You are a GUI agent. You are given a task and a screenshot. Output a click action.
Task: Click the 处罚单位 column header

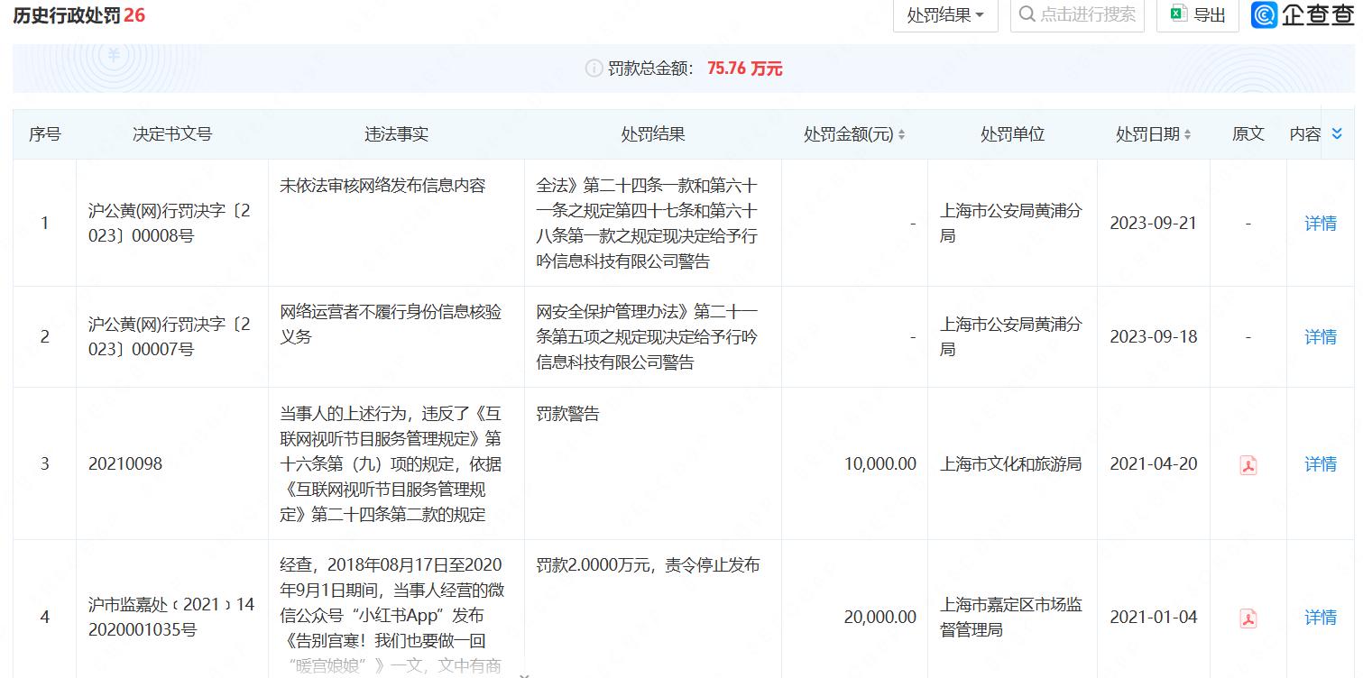pyautogui.click(x=1012, y=134)
